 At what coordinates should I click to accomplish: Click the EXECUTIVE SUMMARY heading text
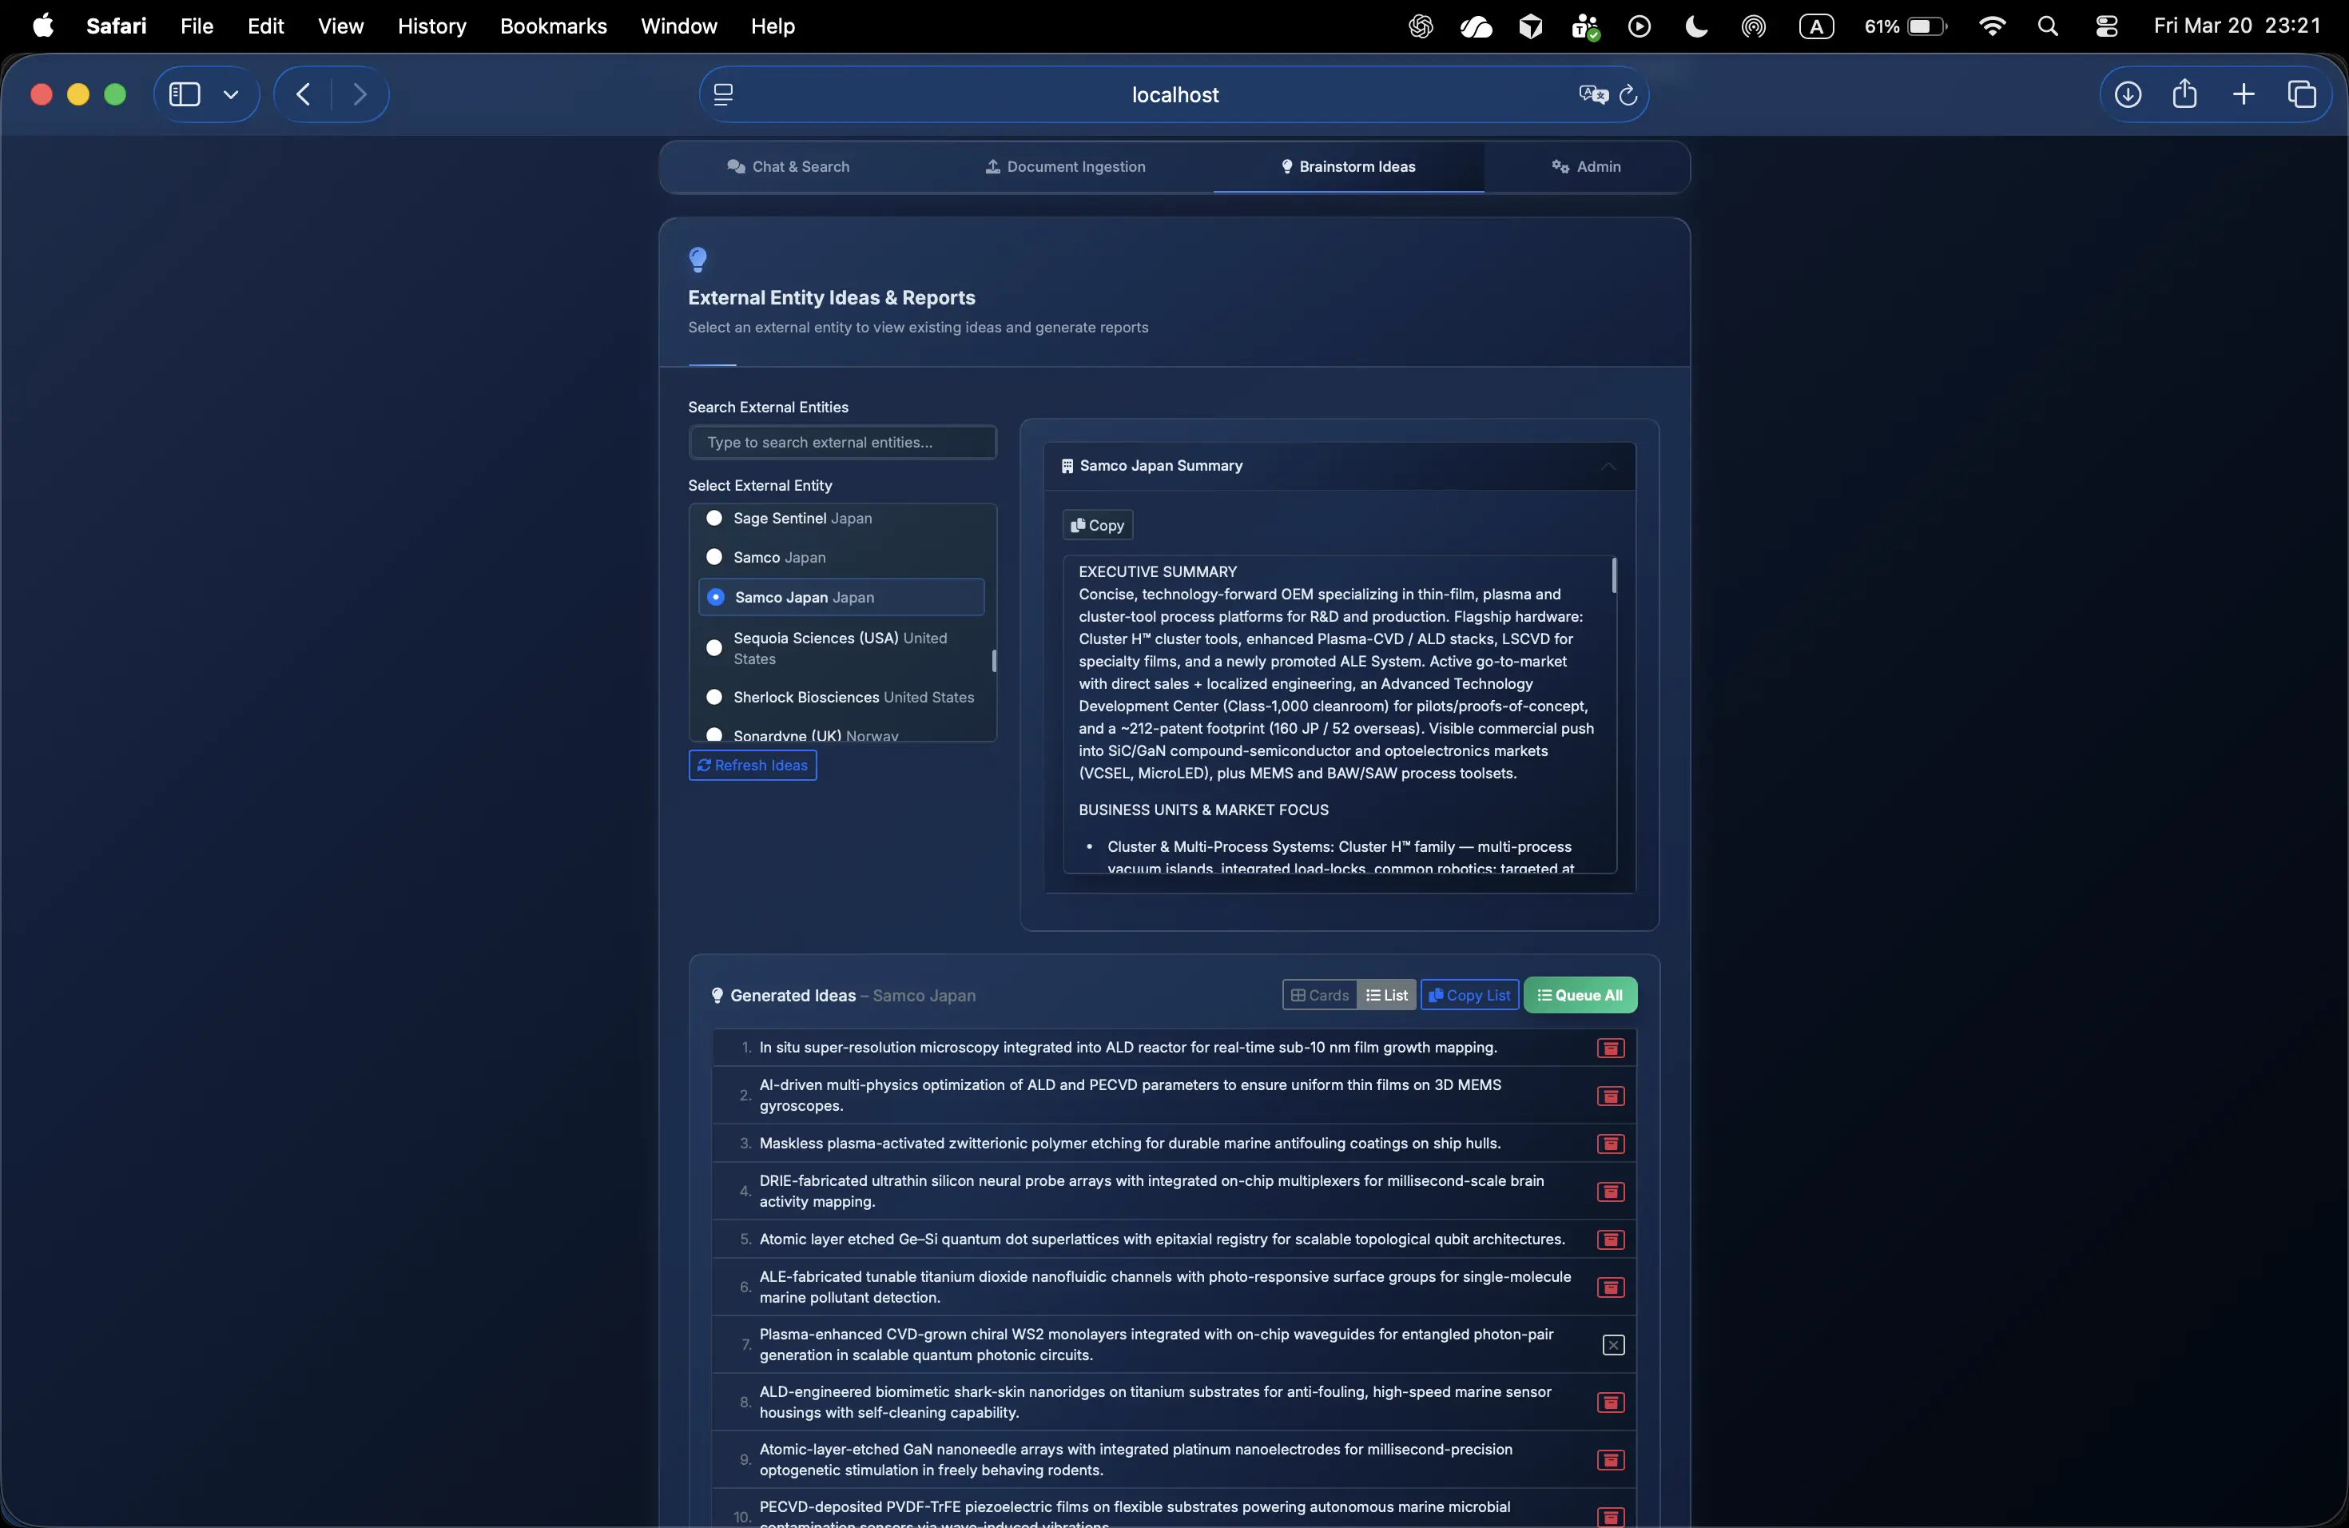(1158, 571)
